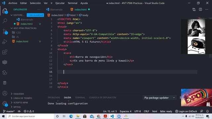Open the Ver menu

click(x=46, y=3)
